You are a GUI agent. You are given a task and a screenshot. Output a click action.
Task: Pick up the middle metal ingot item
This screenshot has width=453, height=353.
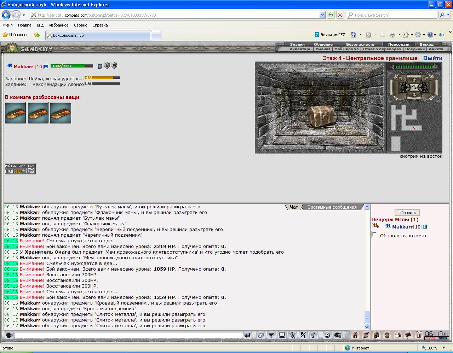coord(38,113)
